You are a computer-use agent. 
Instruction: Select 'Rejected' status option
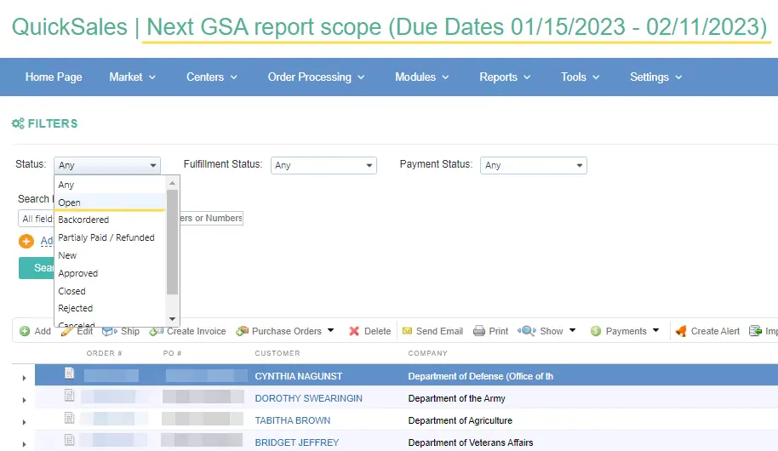point(110,308)
